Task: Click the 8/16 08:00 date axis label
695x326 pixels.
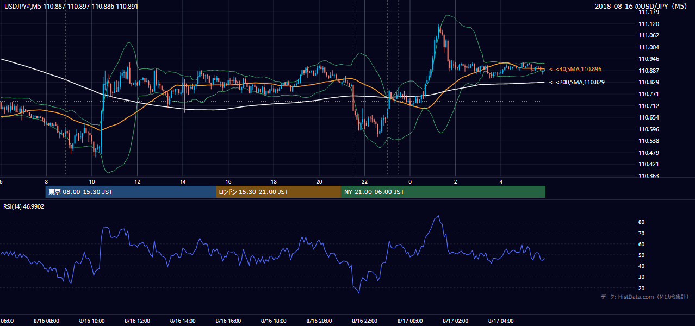Action: 46,321
